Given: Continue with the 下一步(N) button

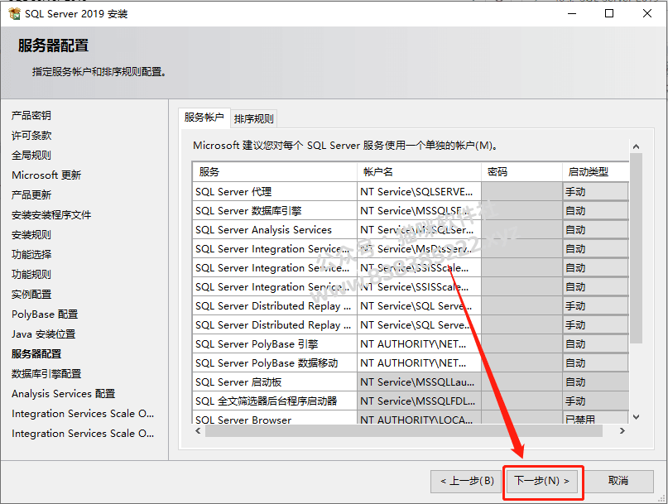Looking at the screenshot, I should coord(542,481).
